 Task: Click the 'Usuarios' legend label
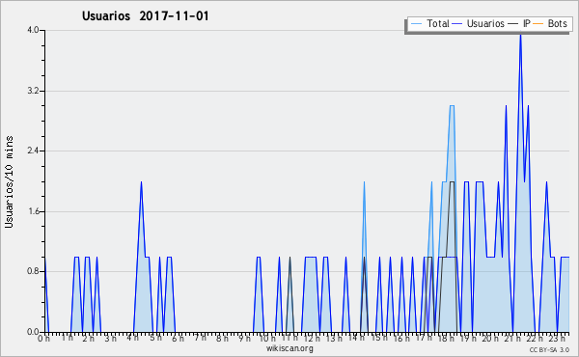tap(485, 23)
